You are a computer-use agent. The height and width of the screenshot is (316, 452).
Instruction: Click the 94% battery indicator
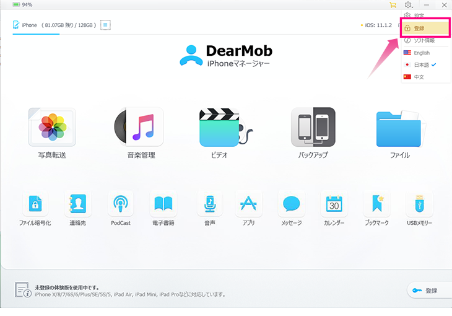22,4
